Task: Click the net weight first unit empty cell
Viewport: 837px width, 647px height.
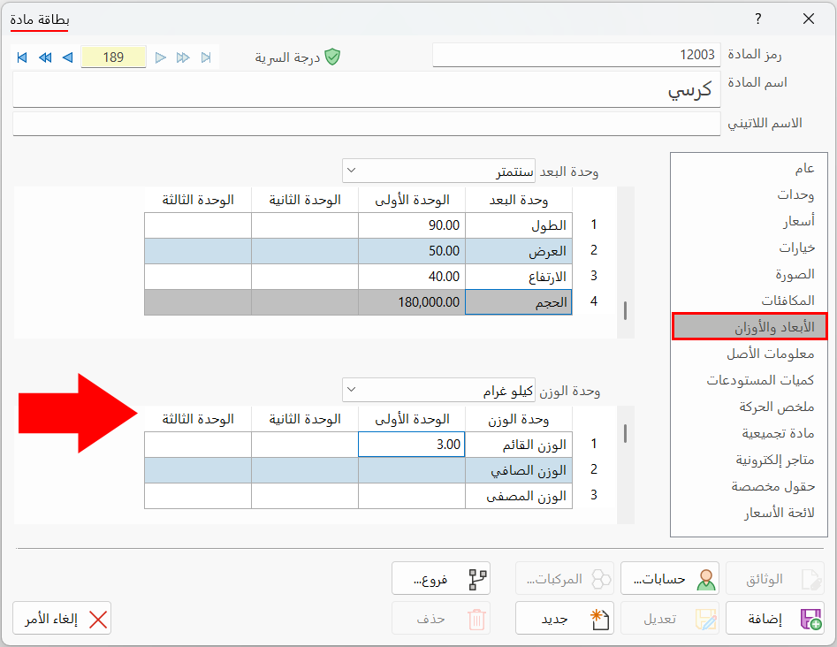Action: pyautogui.click(x=412, y=470)
